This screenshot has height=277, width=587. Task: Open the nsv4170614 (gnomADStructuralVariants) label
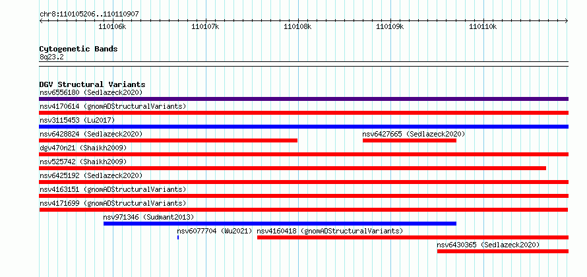113,106
